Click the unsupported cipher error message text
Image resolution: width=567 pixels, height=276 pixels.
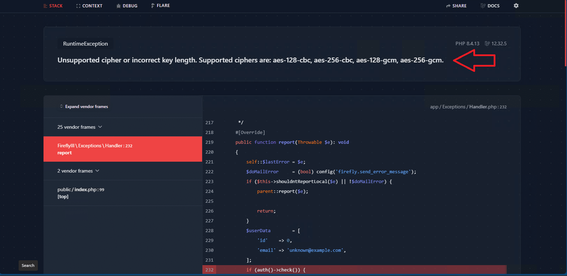(250, 60)
